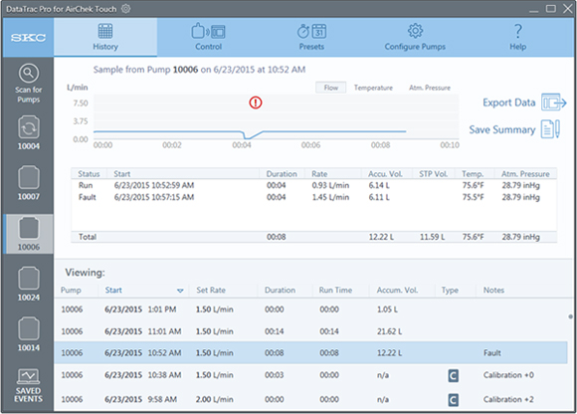This screenshot has height=414, width=577.
Task: Open the Presets tab
Action: point(311,37)
